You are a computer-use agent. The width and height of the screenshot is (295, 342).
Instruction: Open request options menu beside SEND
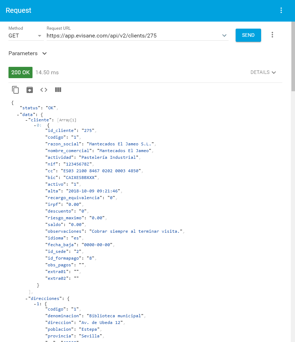pyautogui.click(x=272, y=35)
